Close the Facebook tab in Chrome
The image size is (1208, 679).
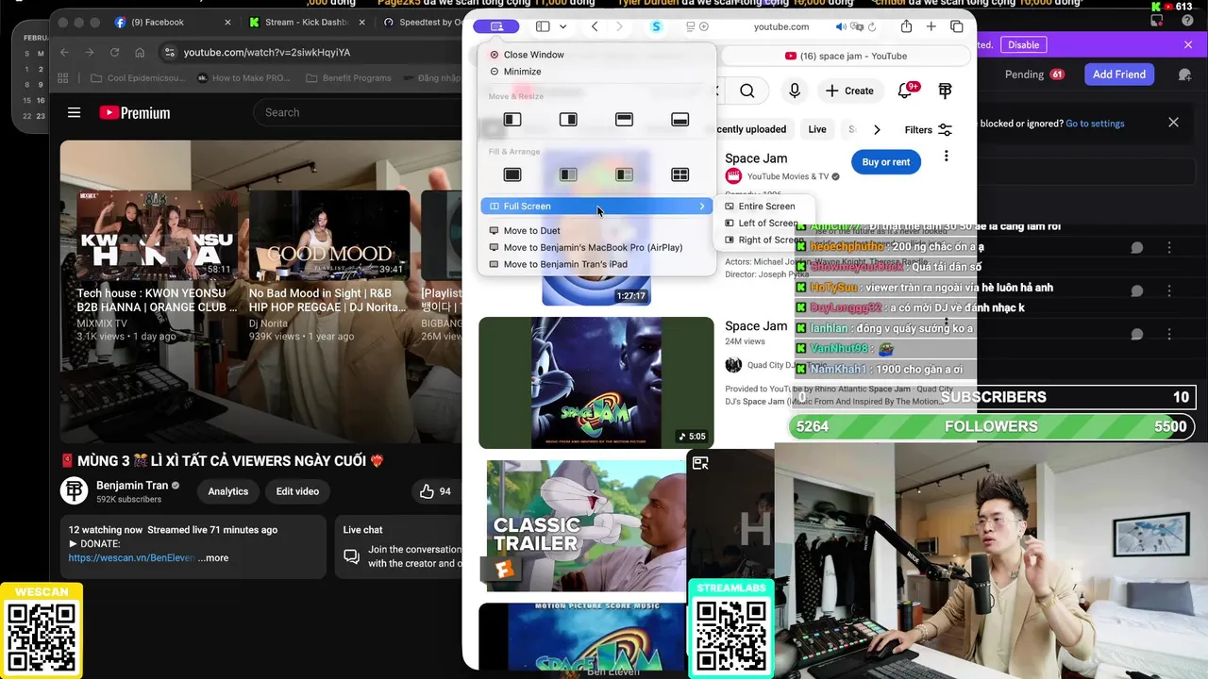tap(227, 23)
